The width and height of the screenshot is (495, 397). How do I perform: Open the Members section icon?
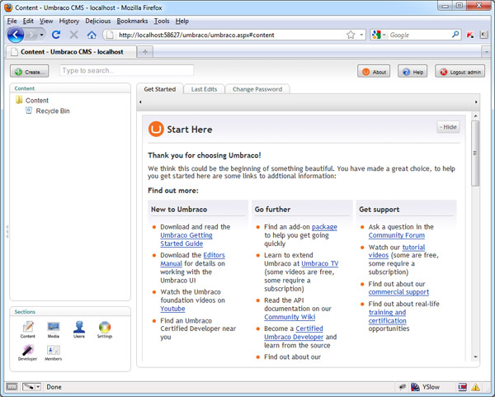pyautogui.click(x=54, y=352)
